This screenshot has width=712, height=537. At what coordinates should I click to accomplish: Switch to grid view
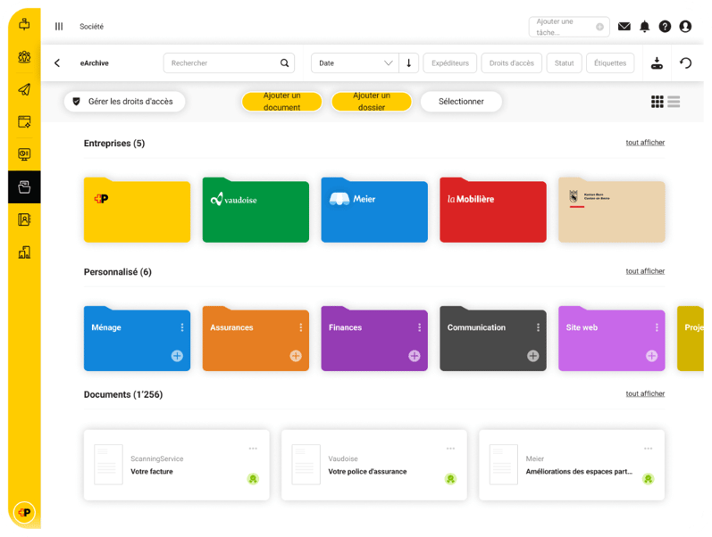(658, 102)
